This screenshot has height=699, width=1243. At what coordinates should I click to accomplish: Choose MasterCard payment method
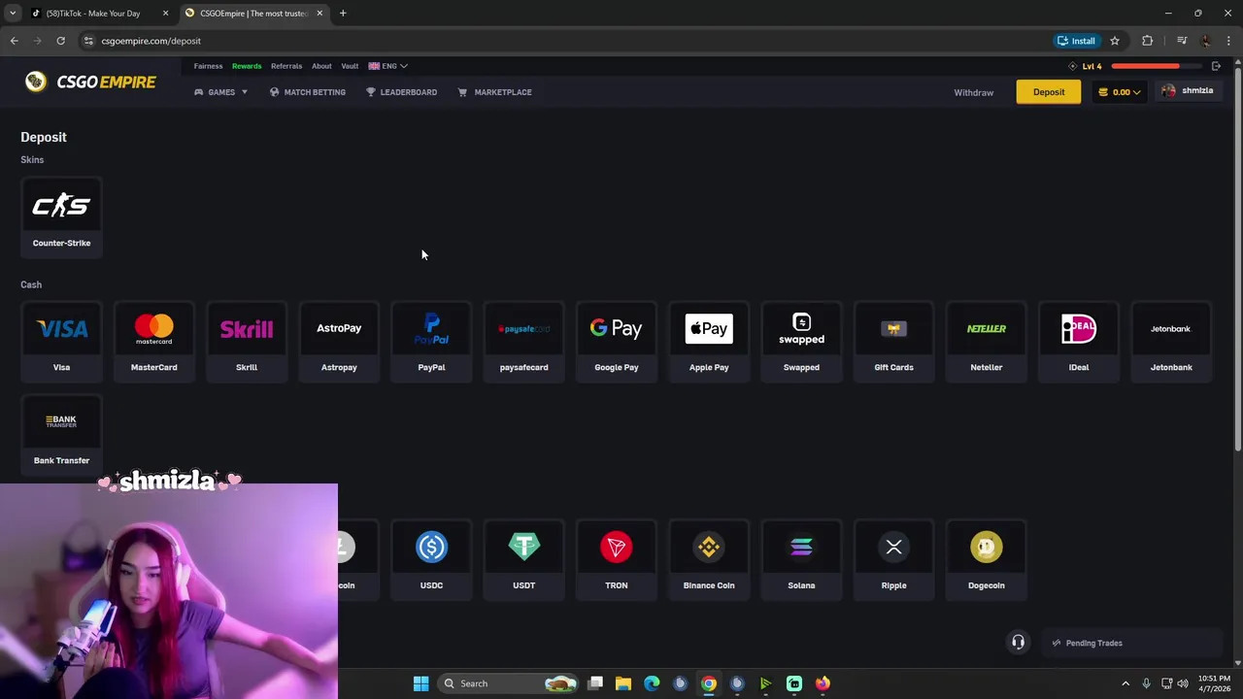(x=153, y=341)
